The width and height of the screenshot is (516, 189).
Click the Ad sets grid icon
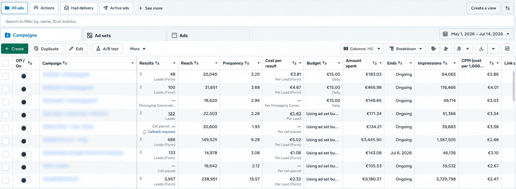tap(90, 36)
